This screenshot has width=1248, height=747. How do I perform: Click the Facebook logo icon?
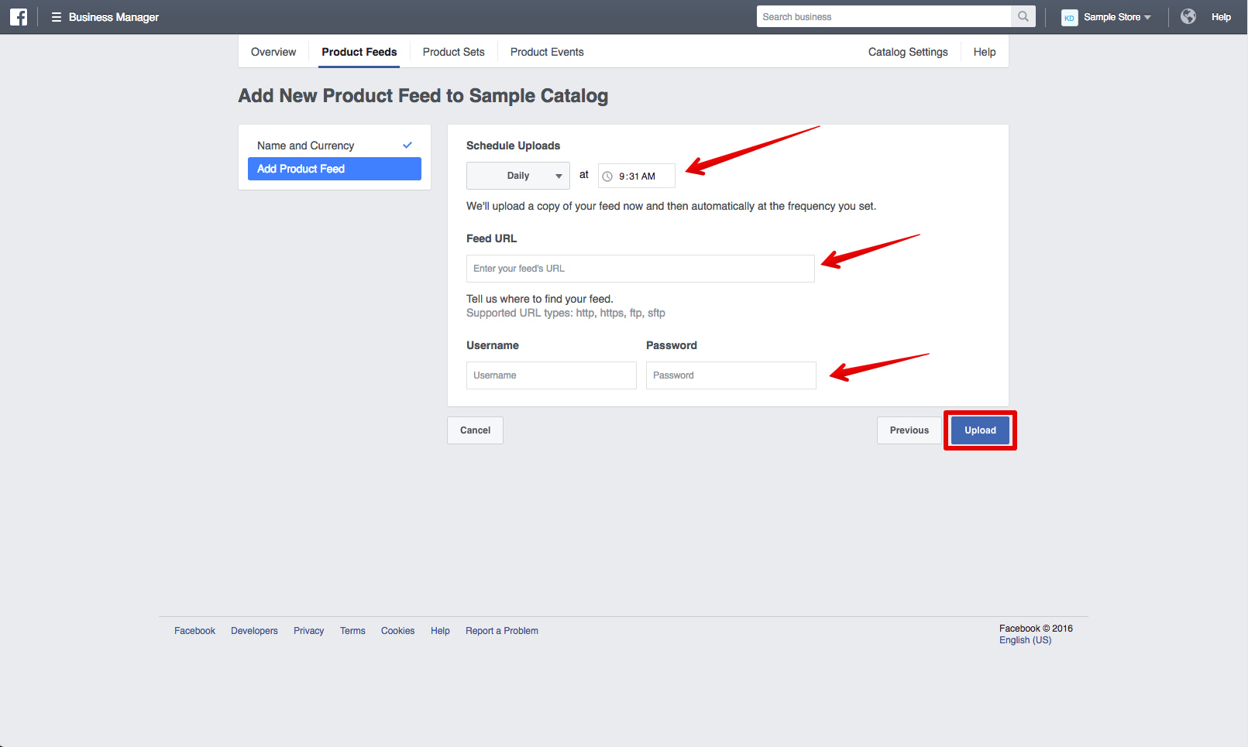tap(18, 16)
